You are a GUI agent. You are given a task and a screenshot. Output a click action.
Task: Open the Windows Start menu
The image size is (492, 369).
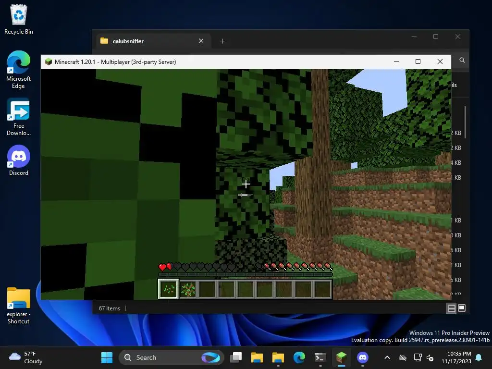click(x=107, y=357)
